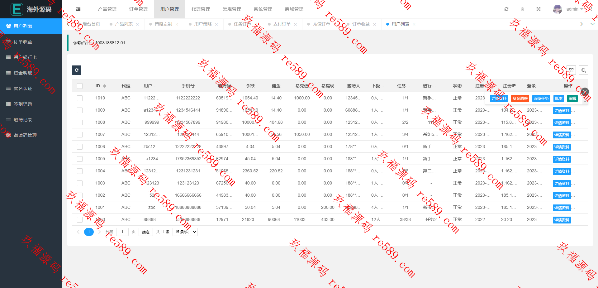The image size is (598, 288).
Task: Open 邀请码管理 in the sidebar
Action: click(31, 135)
